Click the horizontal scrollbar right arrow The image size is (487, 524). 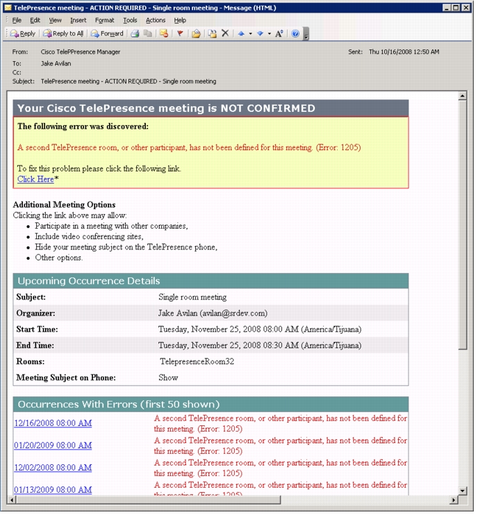pos(454,500)
